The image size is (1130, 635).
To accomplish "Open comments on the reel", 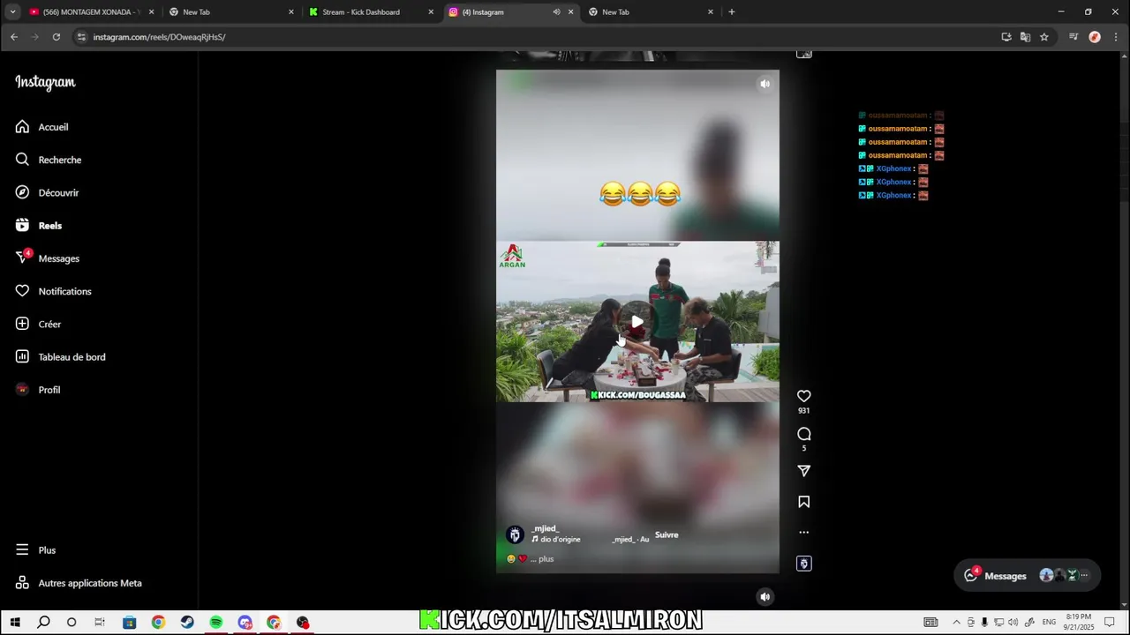I will pyautogui.click(x=803, y=434).
